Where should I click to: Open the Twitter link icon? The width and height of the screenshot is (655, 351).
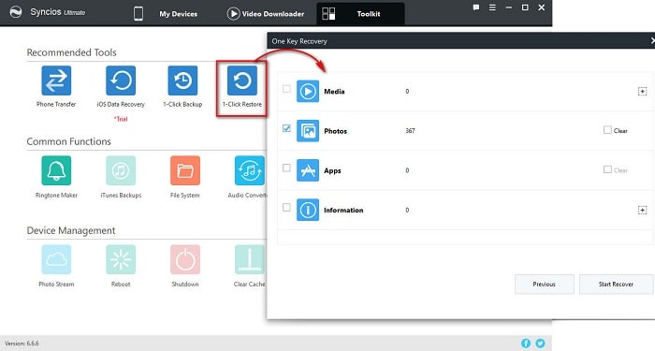pyautogui.click(x=540, y=344)
